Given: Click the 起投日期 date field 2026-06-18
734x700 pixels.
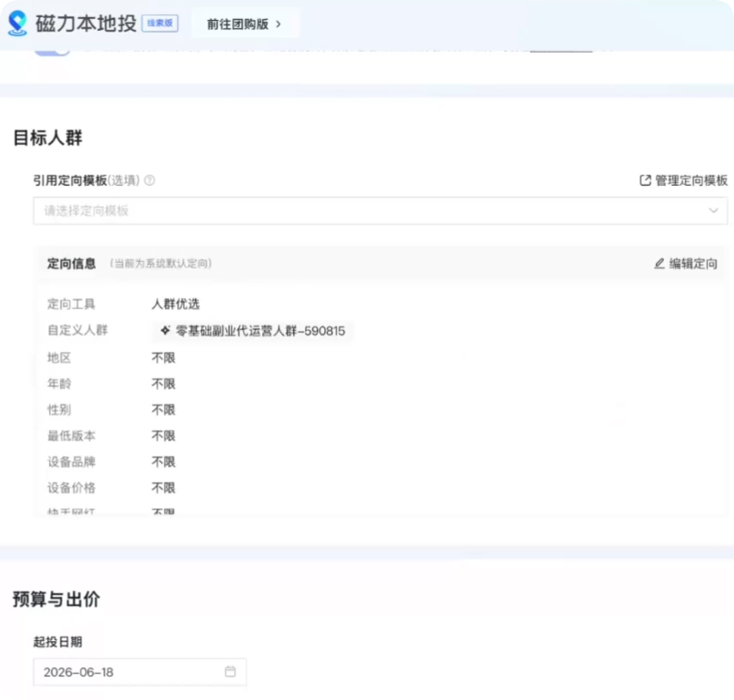Looking at the screenshot, I should [x=140, y=673].
